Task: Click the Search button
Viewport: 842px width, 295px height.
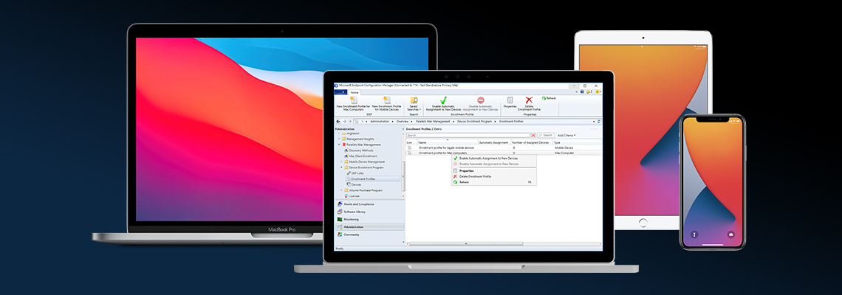Action: coord(546,135)
